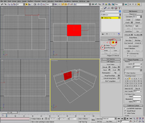Open the Rendering menu
The height and width of the screenshot is (123, 145).
pyautogui.click(x=67, y=1)
